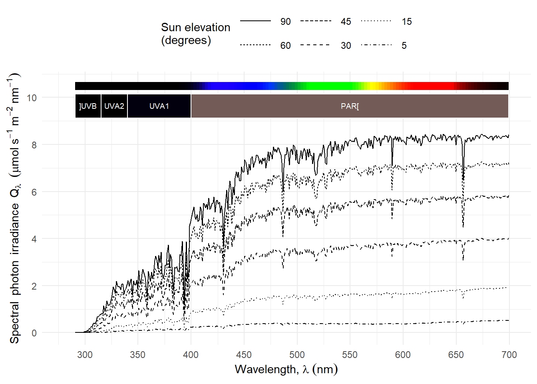Click the solid line legend key for 90

(x=255, y=21)
